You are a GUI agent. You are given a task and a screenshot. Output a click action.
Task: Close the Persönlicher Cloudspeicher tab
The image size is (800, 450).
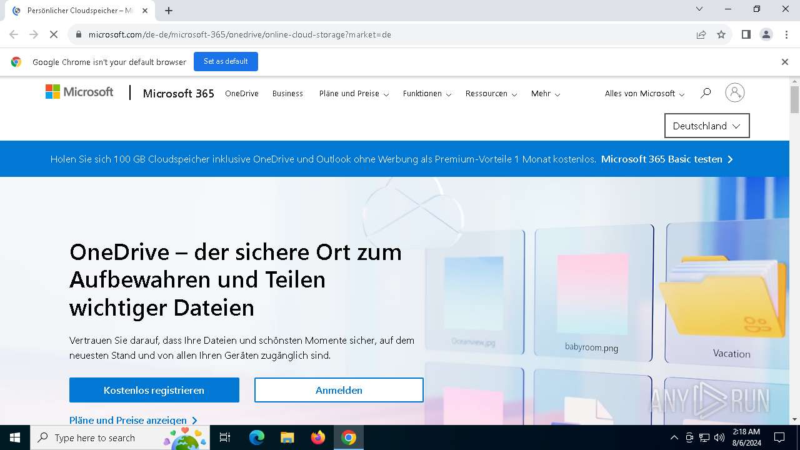pyautogui.click(x=145, y=11)
